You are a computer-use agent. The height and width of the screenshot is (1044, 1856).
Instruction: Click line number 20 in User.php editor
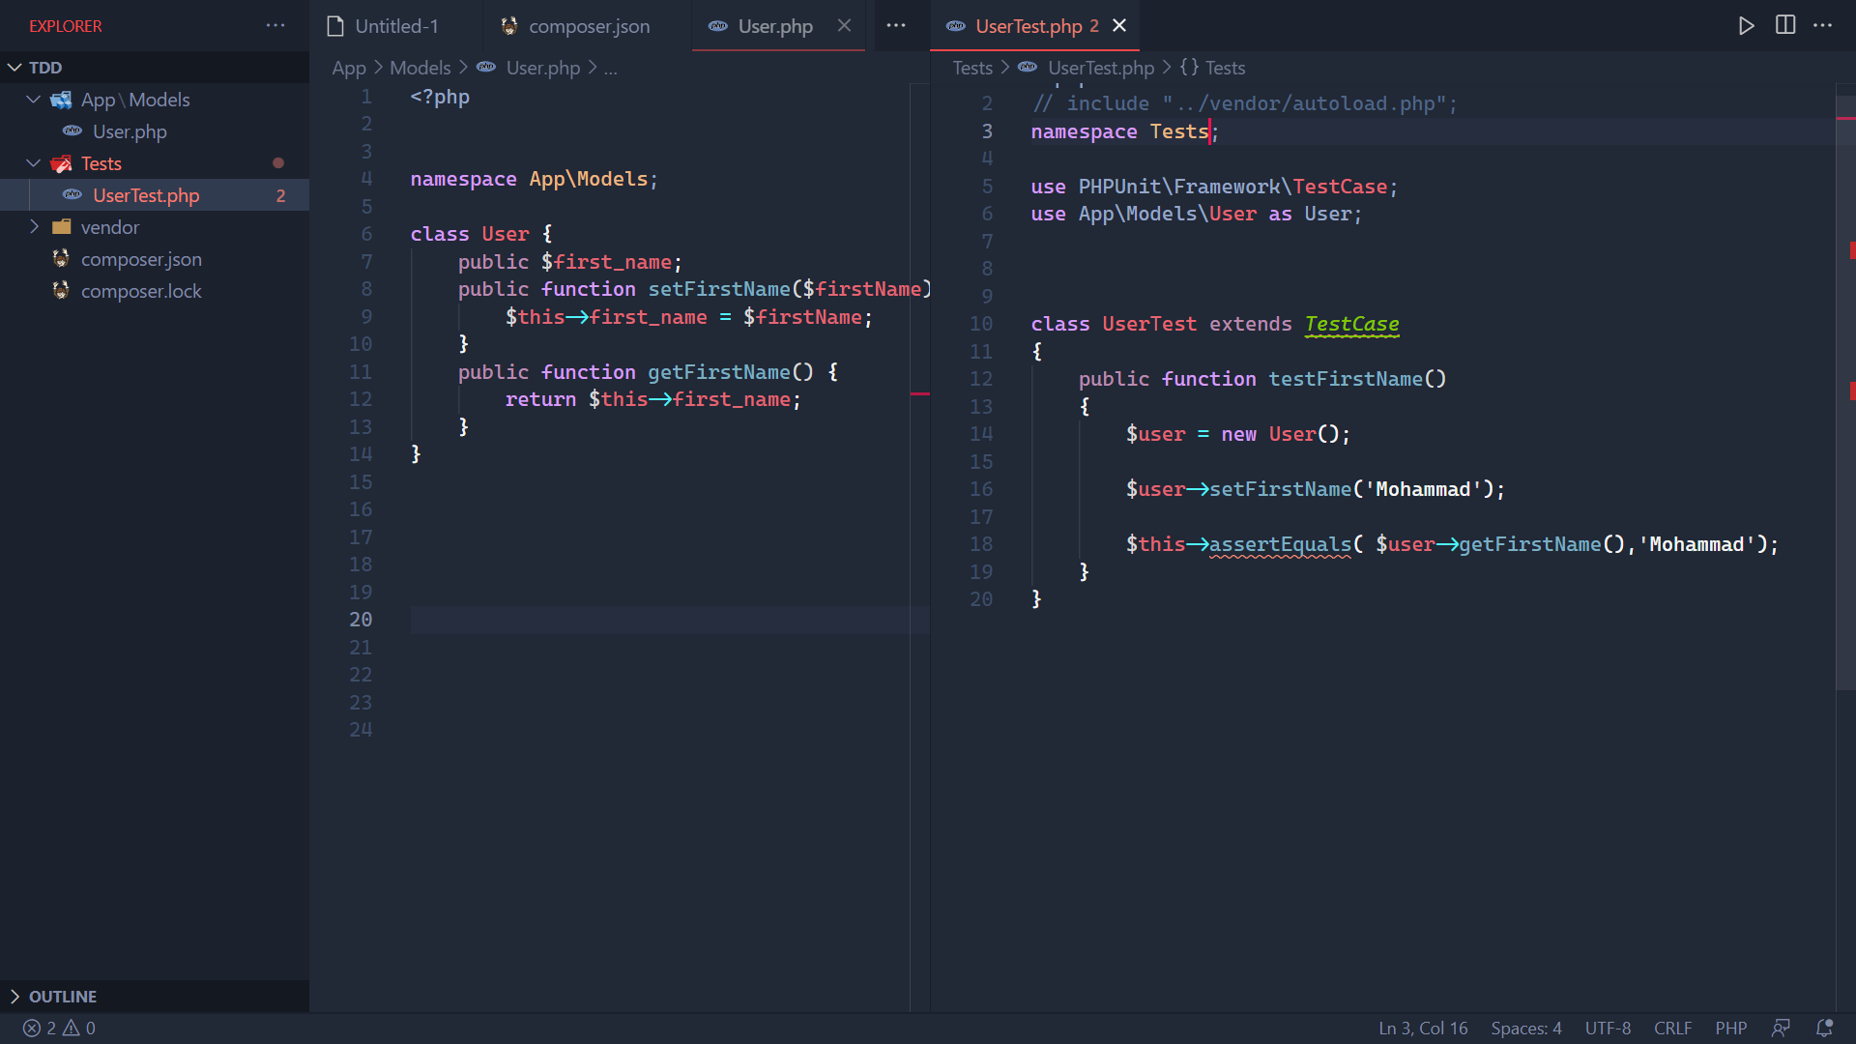(361, 620)
